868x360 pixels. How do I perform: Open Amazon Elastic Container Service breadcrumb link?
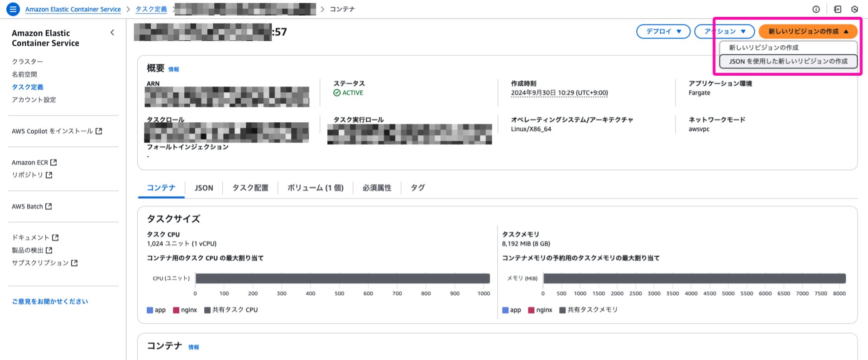[73, 9]
